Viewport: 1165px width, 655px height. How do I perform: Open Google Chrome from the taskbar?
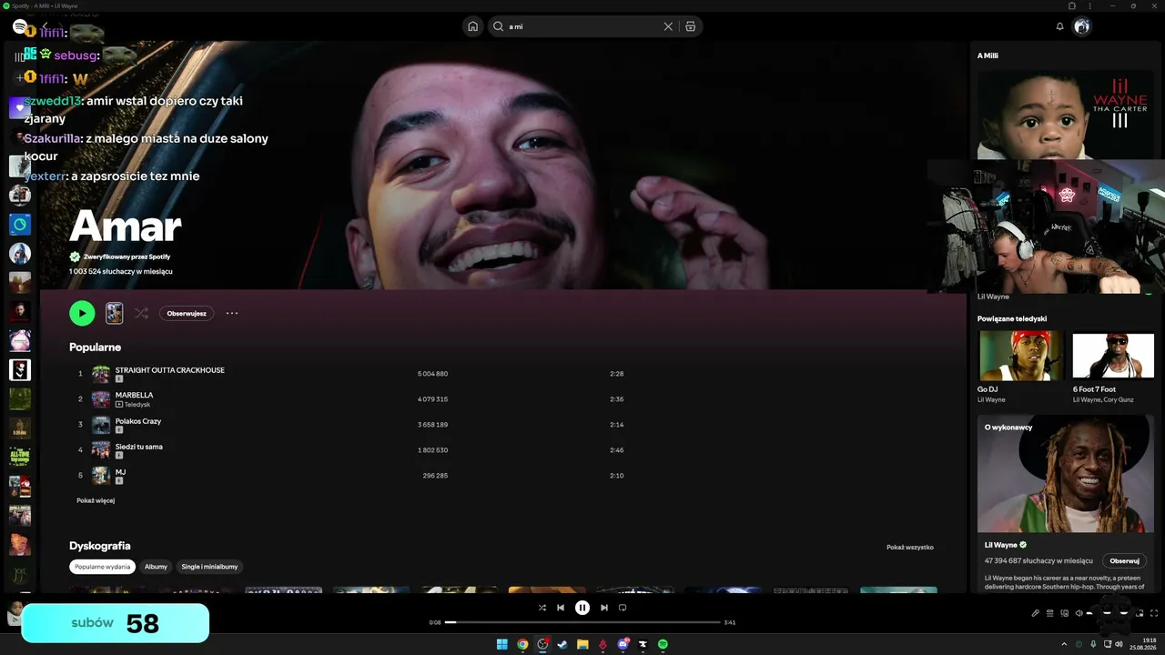point(522,644)
